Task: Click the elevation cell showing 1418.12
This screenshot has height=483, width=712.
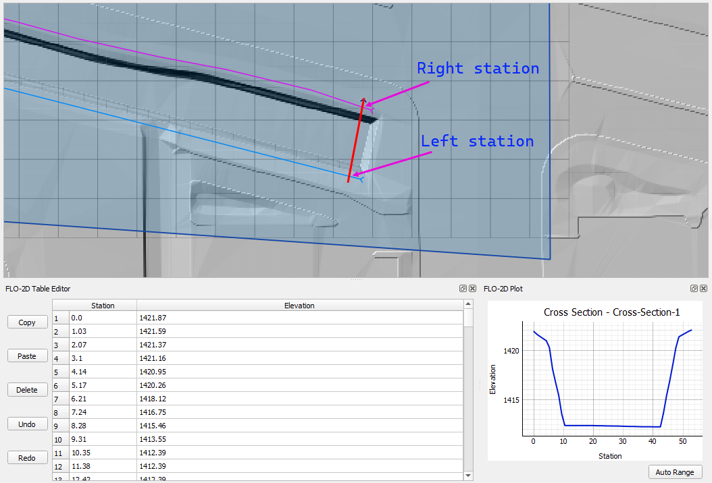Action: pos(299,399)
